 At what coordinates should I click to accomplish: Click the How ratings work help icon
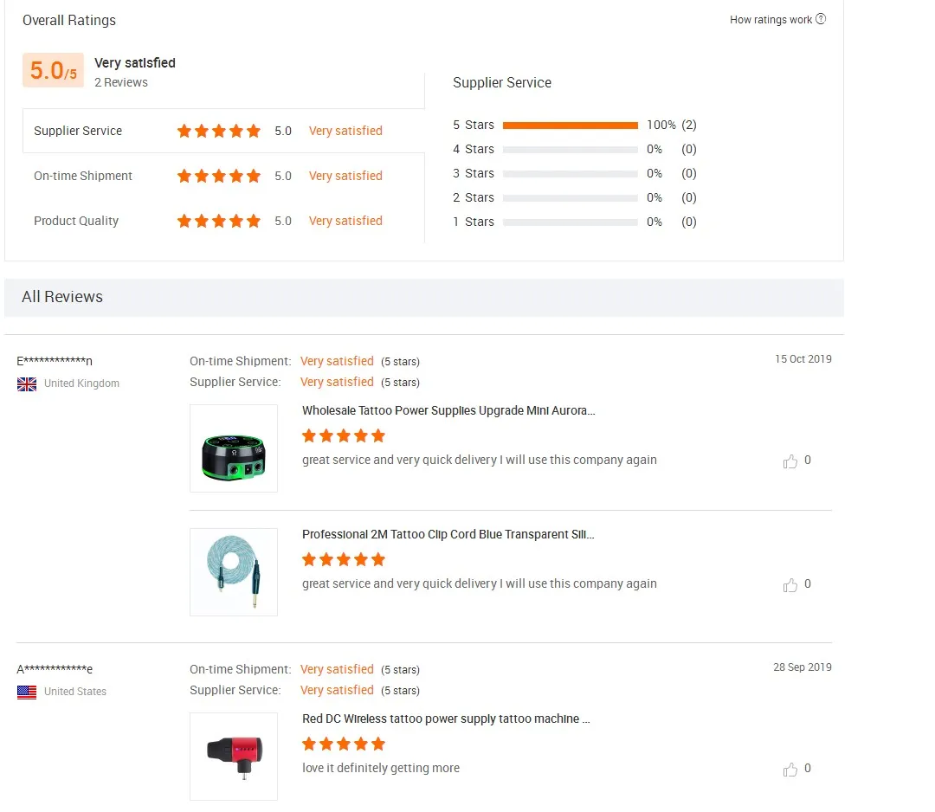(x=821, y=19)
